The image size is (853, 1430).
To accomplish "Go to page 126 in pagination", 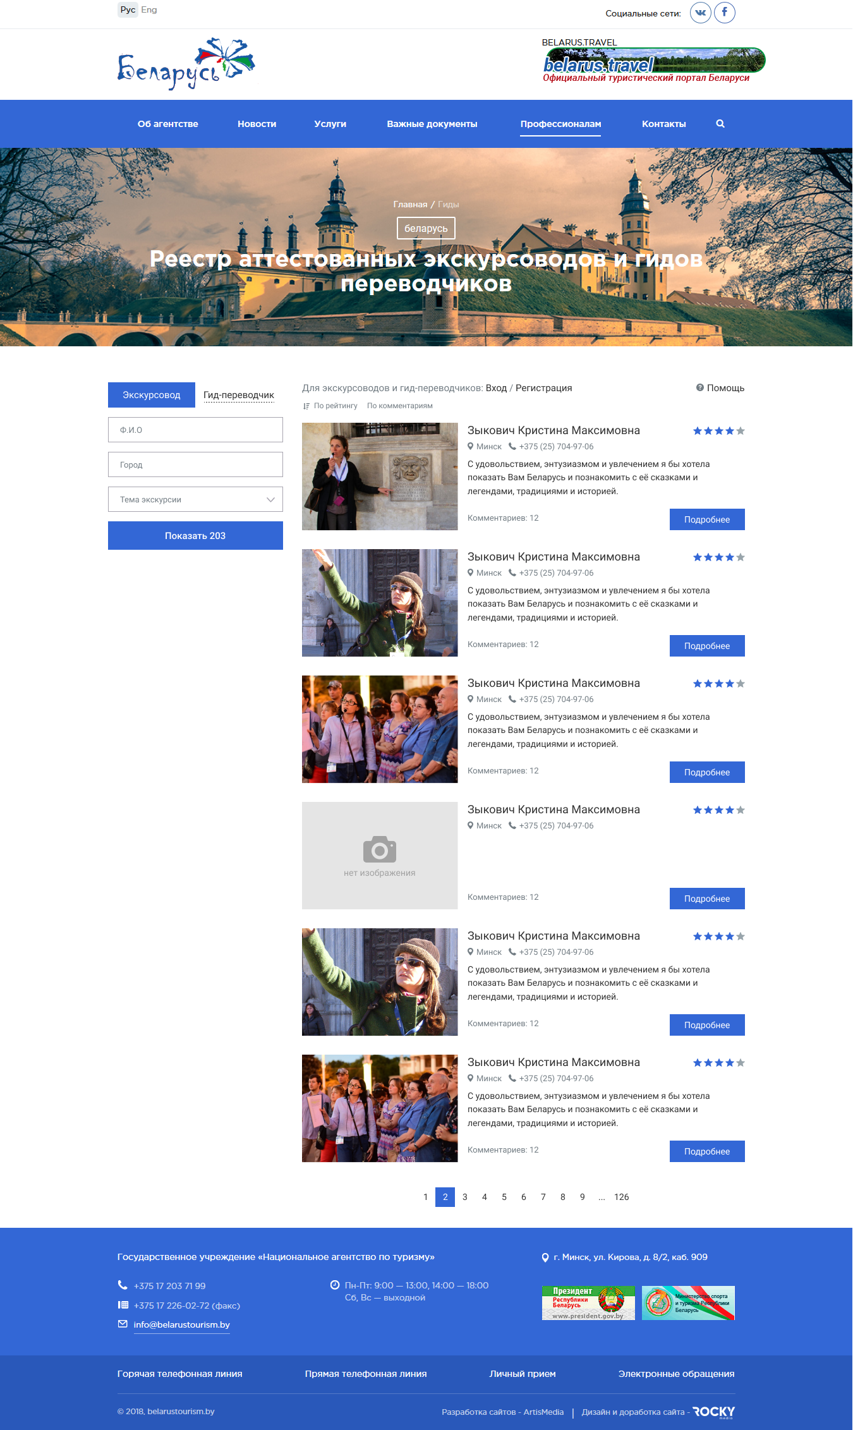I will (x=621, y=1197).
